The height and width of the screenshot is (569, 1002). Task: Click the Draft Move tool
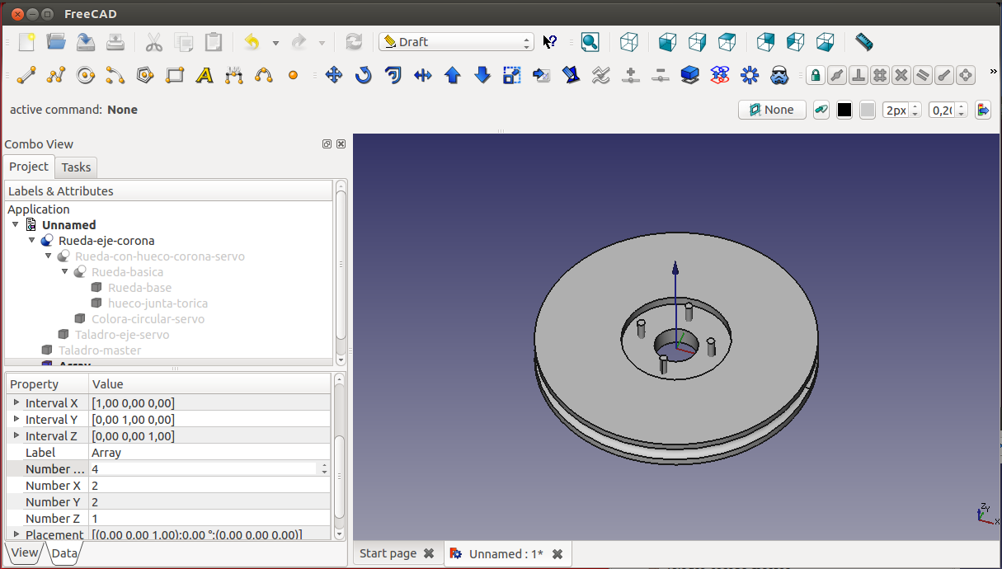coord(334,76)
